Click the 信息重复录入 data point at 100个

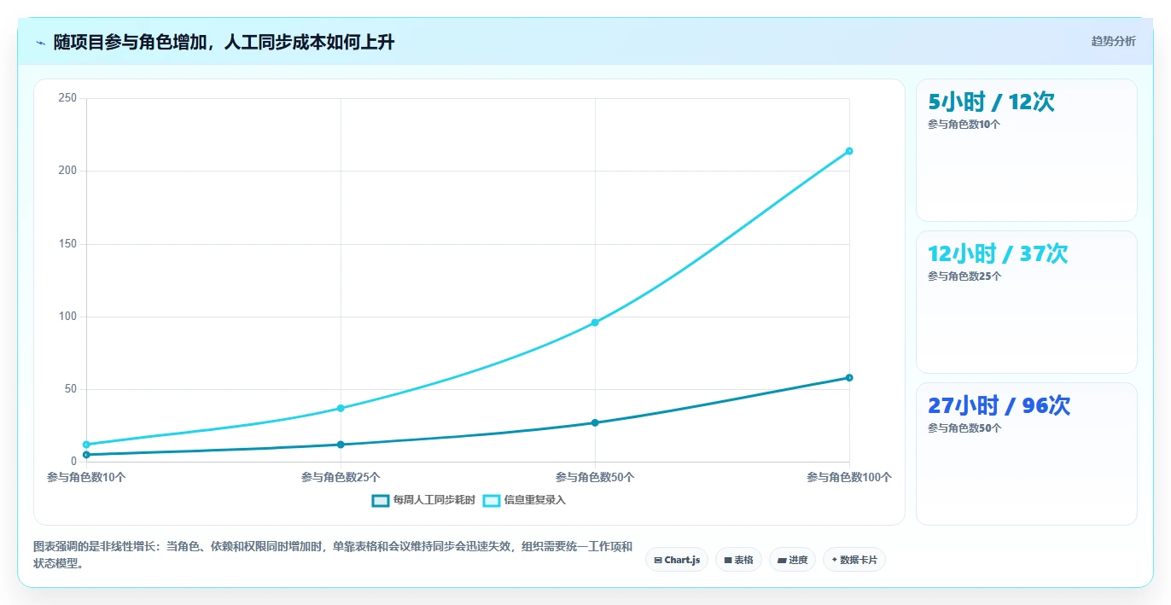click(849, 151)
